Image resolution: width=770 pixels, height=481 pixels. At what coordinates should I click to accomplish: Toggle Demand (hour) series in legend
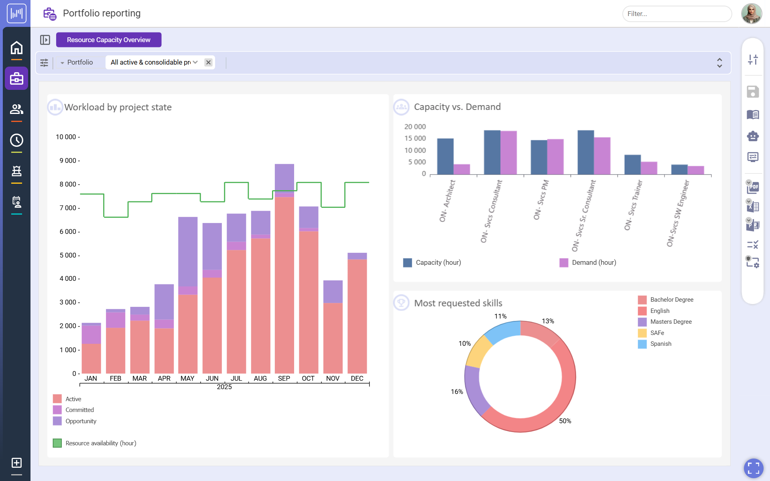593,262
